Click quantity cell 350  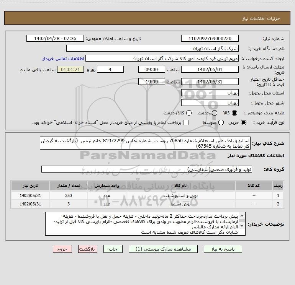click(x=69, y=195)
